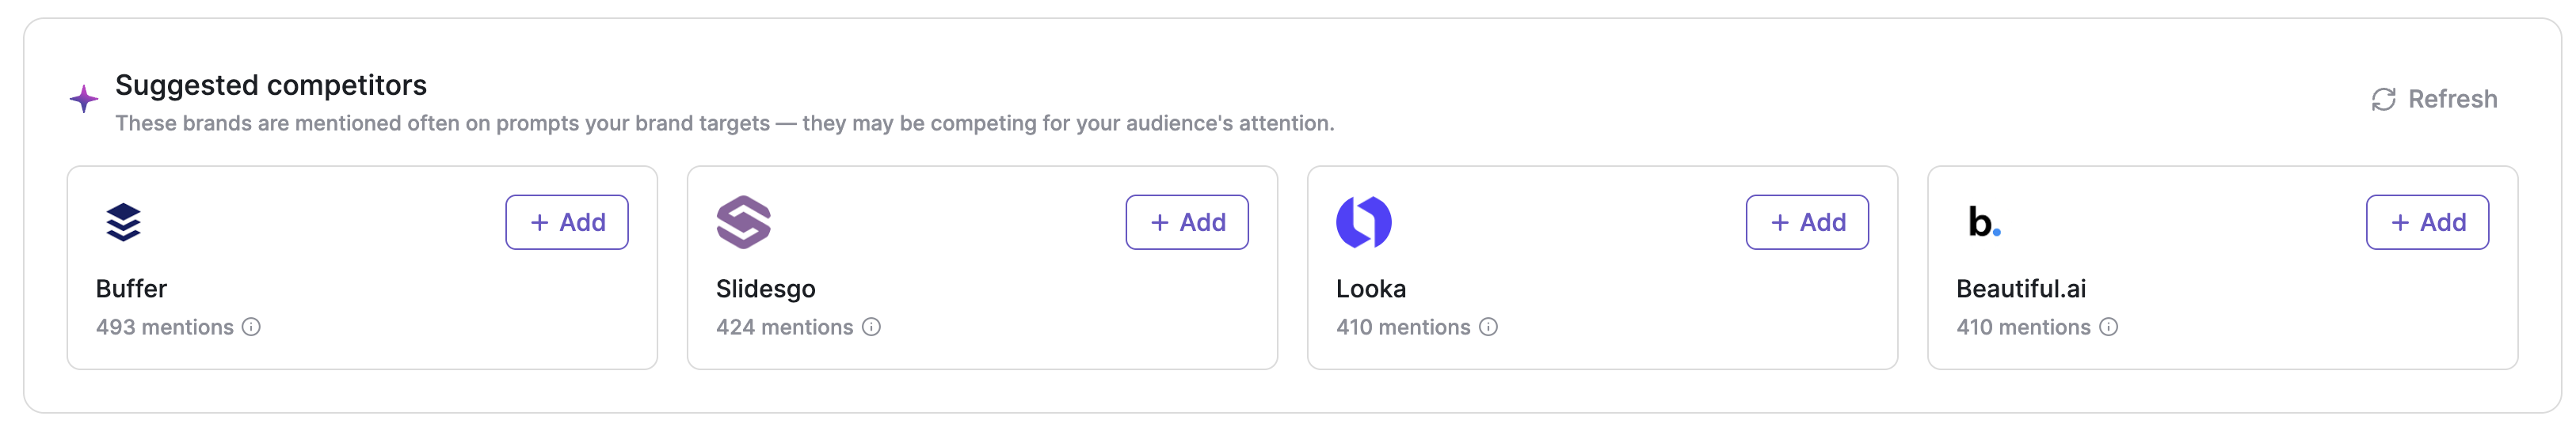Image resolution: width=2576 pixels, height=435 pixels.
Task: Add Looka as a competitor
Action: [x=1807, y=222]
